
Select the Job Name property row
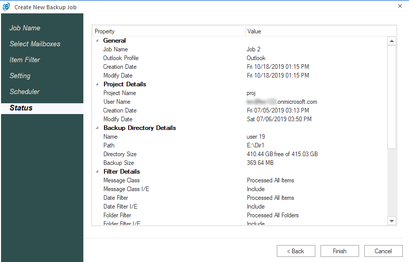(240, 49)
